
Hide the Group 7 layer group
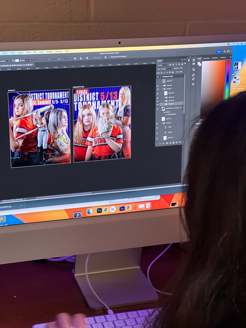[158, 89]
